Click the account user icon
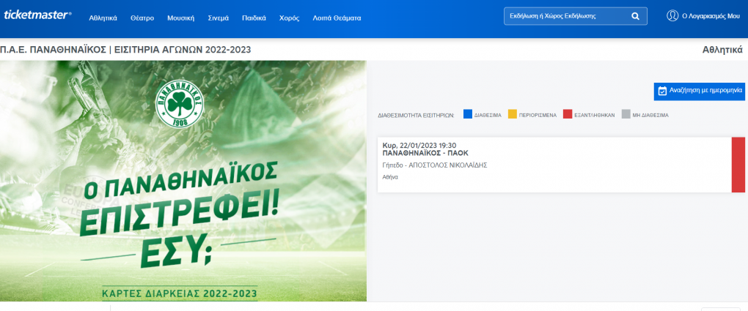748x311 pixels. tap(672, 15)
